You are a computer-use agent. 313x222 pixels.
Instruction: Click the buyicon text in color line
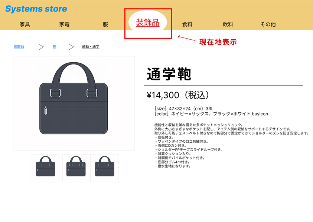260,114
